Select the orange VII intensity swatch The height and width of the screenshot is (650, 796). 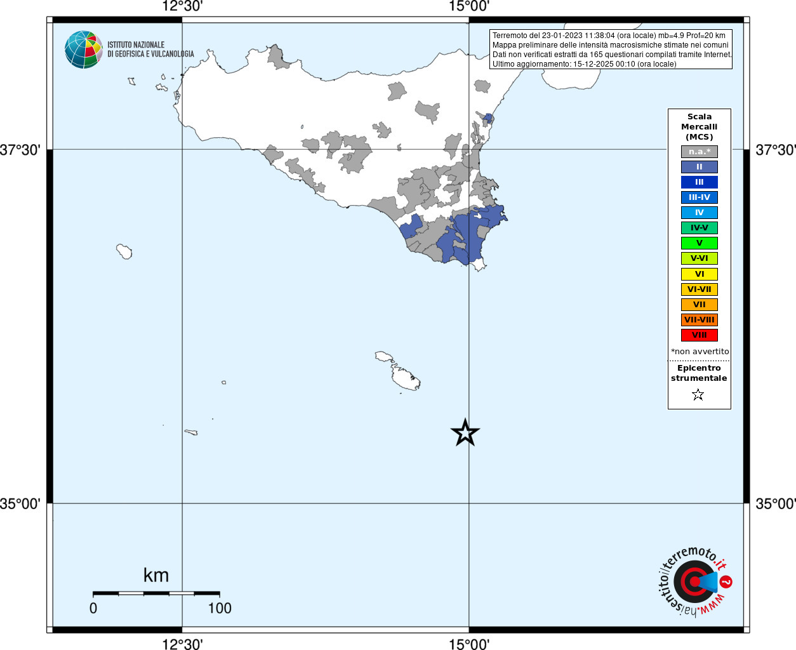[x=700, y=305]
